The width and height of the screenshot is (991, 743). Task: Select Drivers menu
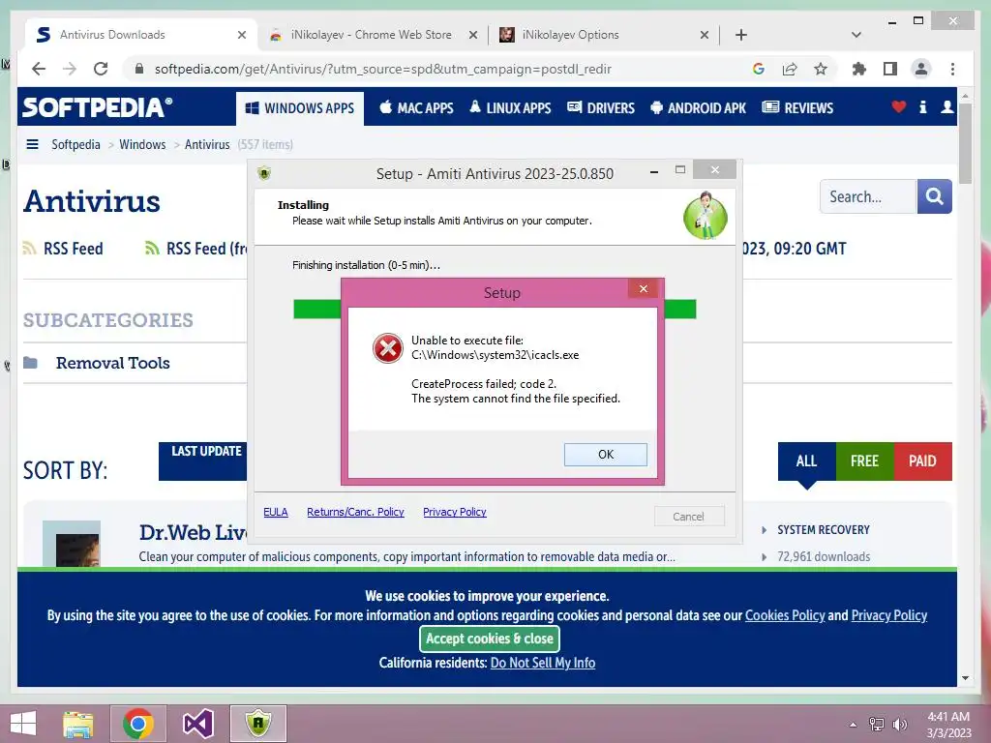tap(600, 108)
